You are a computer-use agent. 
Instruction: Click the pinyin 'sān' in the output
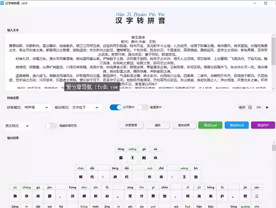pyautogui.click(x=257, y=187)
